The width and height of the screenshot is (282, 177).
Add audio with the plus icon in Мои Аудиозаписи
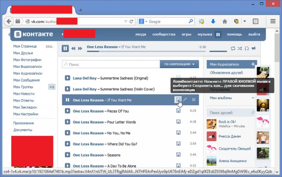253,64
